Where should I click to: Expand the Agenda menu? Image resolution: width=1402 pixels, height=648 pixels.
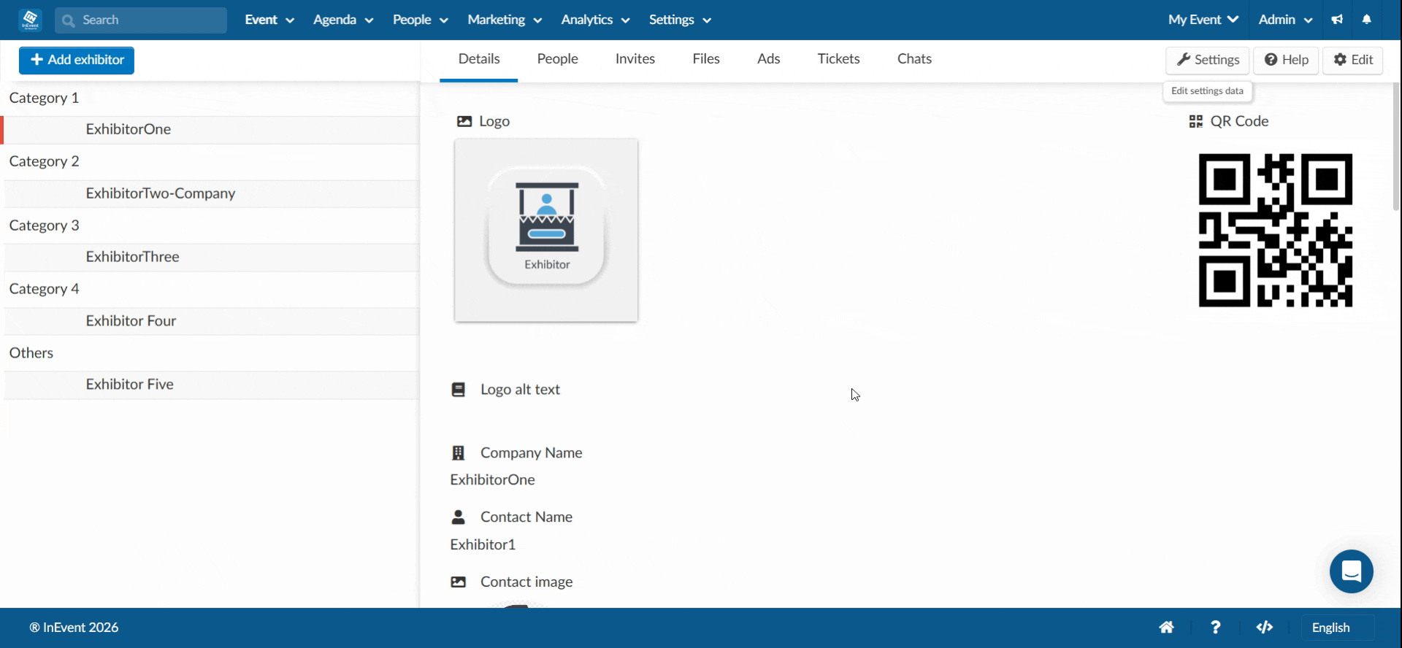(x=343, y=20)
